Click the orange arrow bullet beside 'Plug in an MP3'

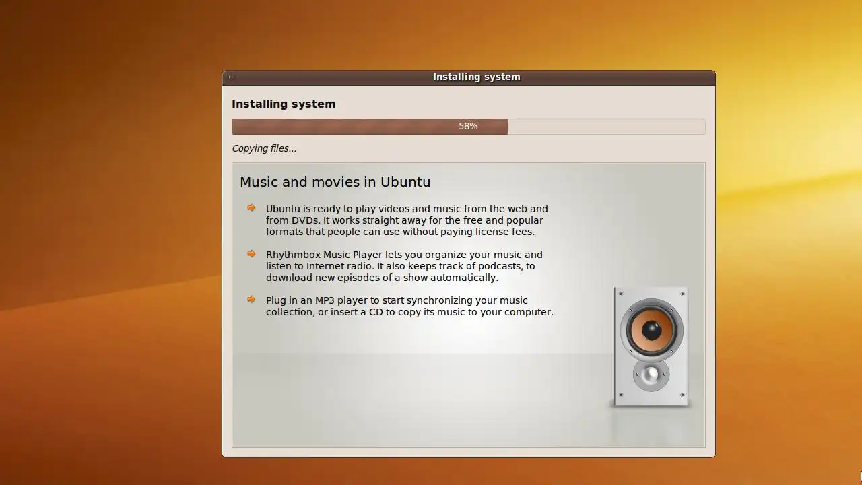[x=251, y=300]
